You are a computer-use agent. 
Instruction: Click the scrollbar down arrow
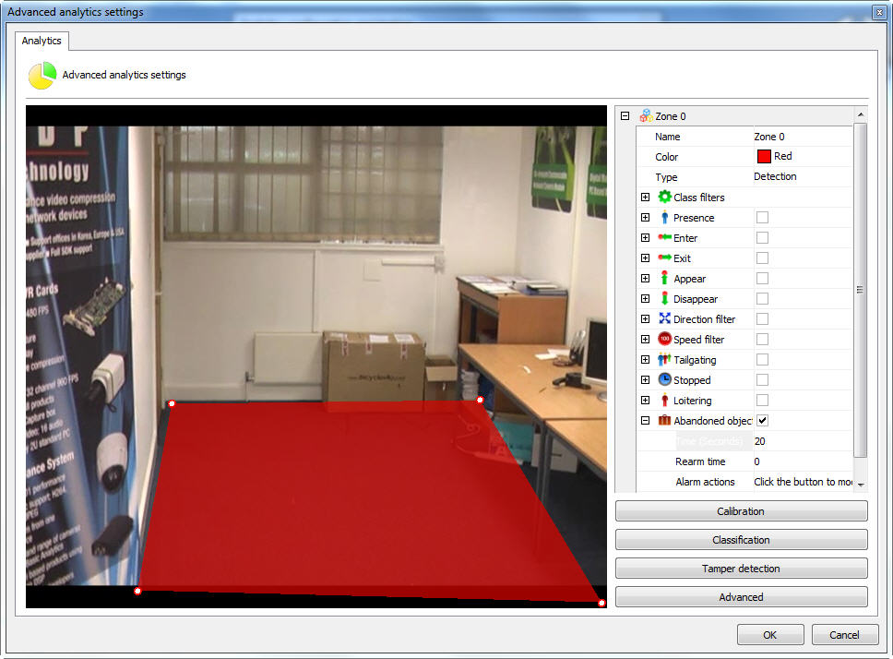(861, 485)
